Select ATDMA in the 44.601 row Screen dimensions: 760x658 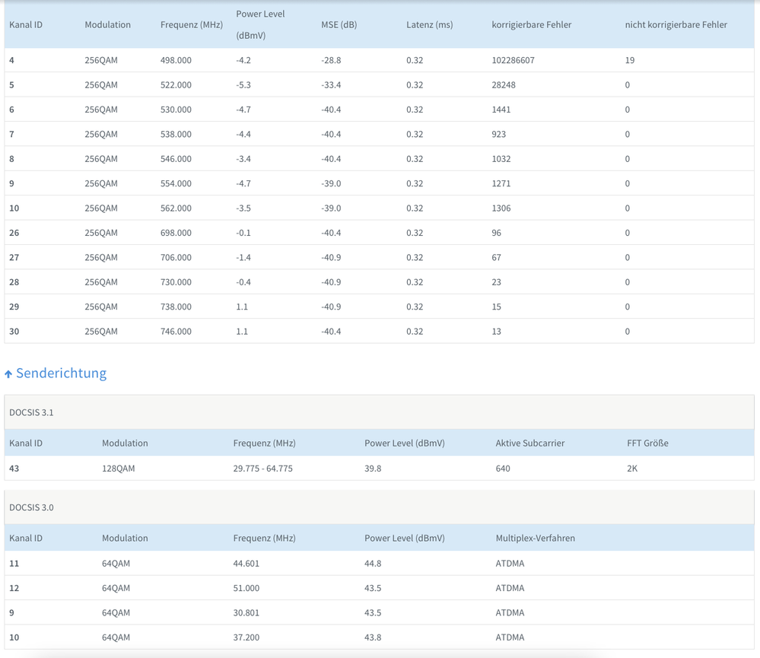pyautogui.click(x=510, y=564)
